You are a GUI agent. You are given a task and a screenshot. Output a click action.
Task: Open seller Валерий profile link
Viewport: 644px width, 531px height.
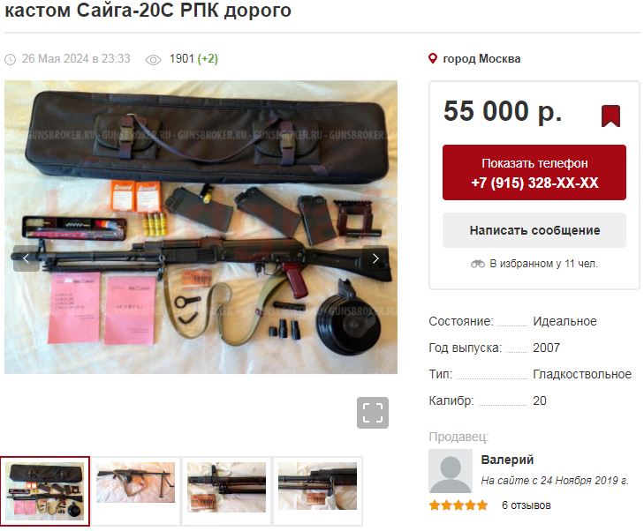pos(507,460)
